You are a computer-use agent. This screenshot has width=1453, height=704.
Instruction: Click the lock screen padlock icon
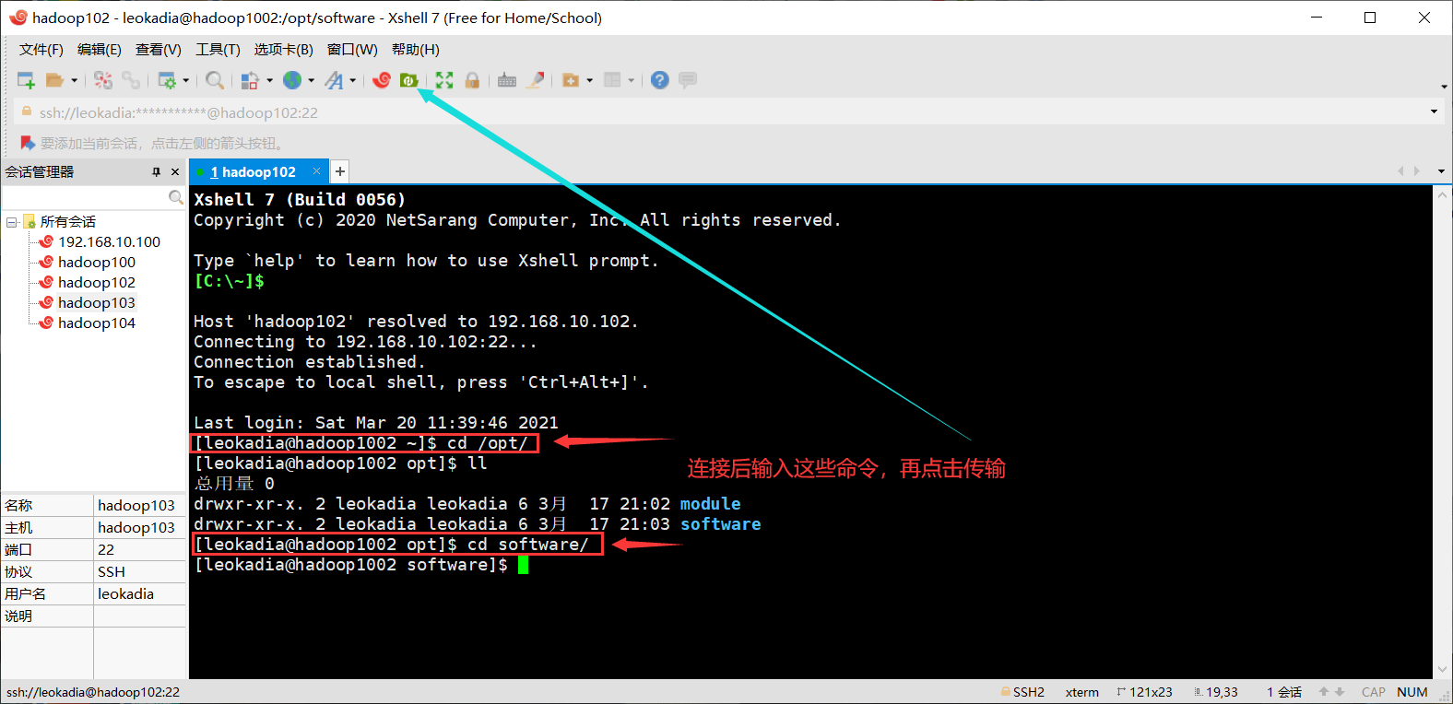pyautogui.click(x=472, y=80)
